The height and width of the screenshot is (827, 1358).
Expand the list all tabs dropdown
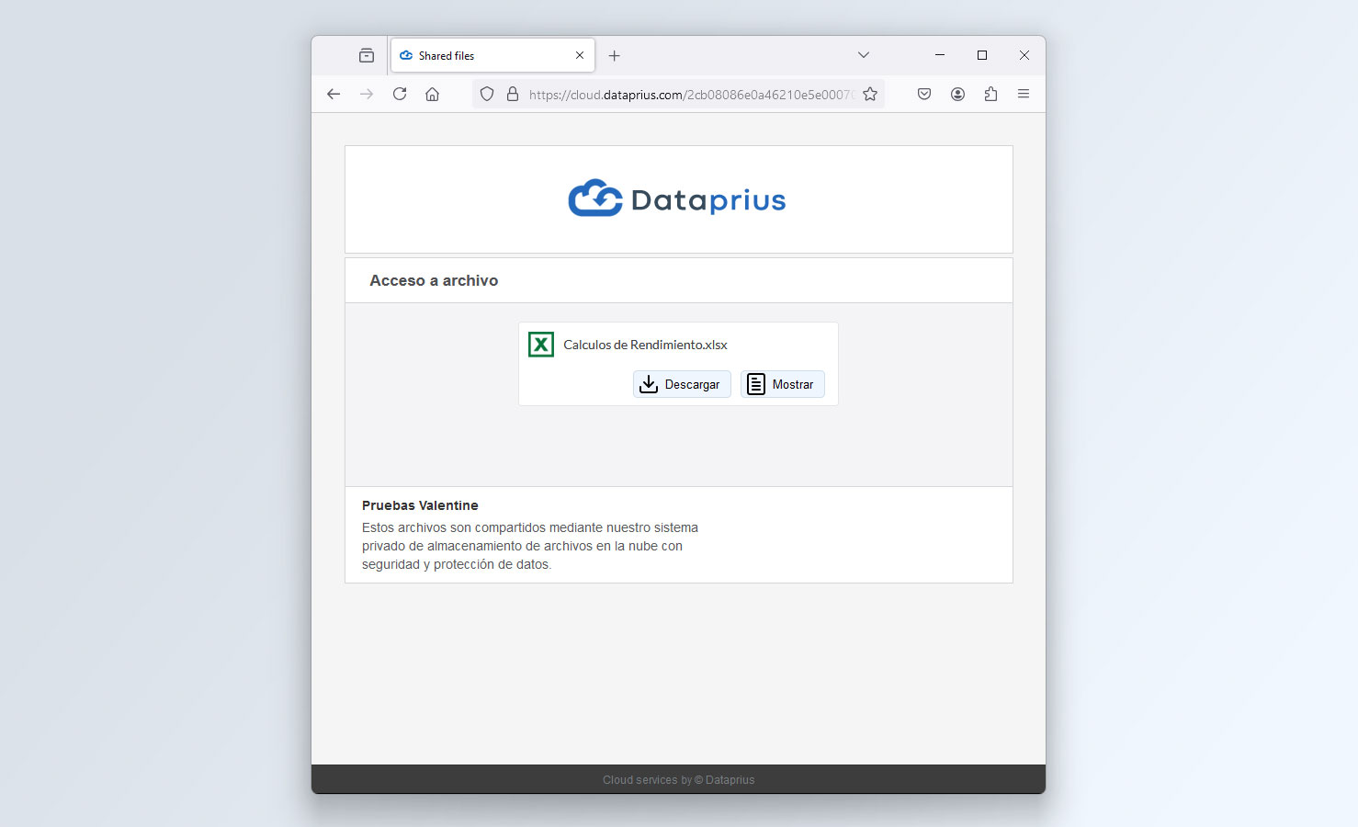pos(864,55)
